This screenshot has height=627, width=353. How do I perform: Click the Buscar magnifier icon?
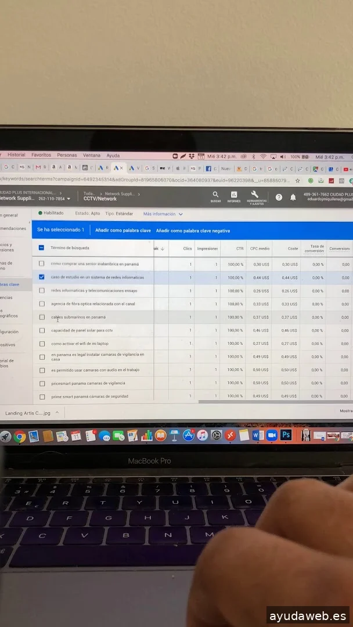coord(215,195)
